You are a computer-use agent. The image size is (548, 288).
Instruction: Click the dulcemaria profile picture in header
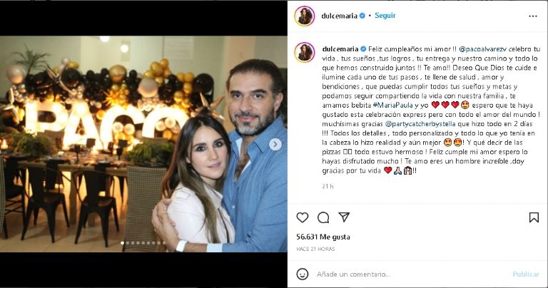(305, 16)
